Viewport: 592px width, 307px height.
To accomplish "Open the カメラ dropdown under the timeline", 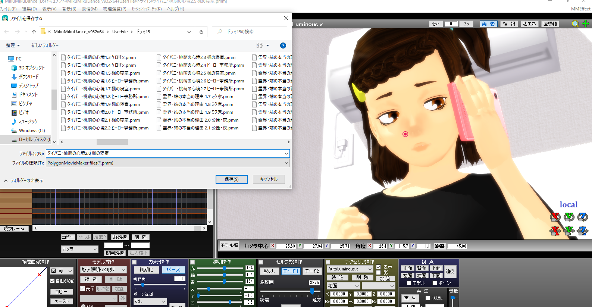I will click(79, 249).
